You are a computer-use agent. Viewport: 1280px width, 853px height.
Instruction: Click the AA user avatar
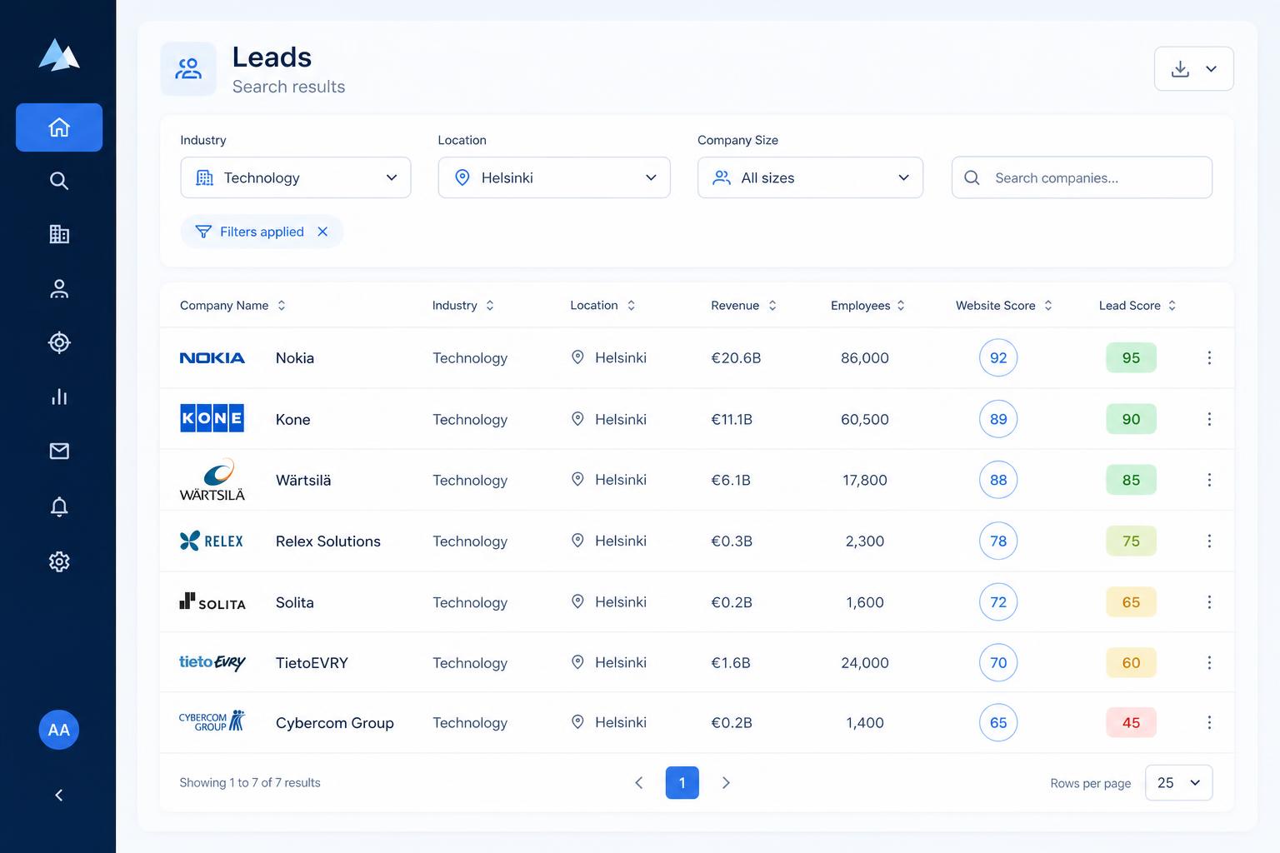59,730
